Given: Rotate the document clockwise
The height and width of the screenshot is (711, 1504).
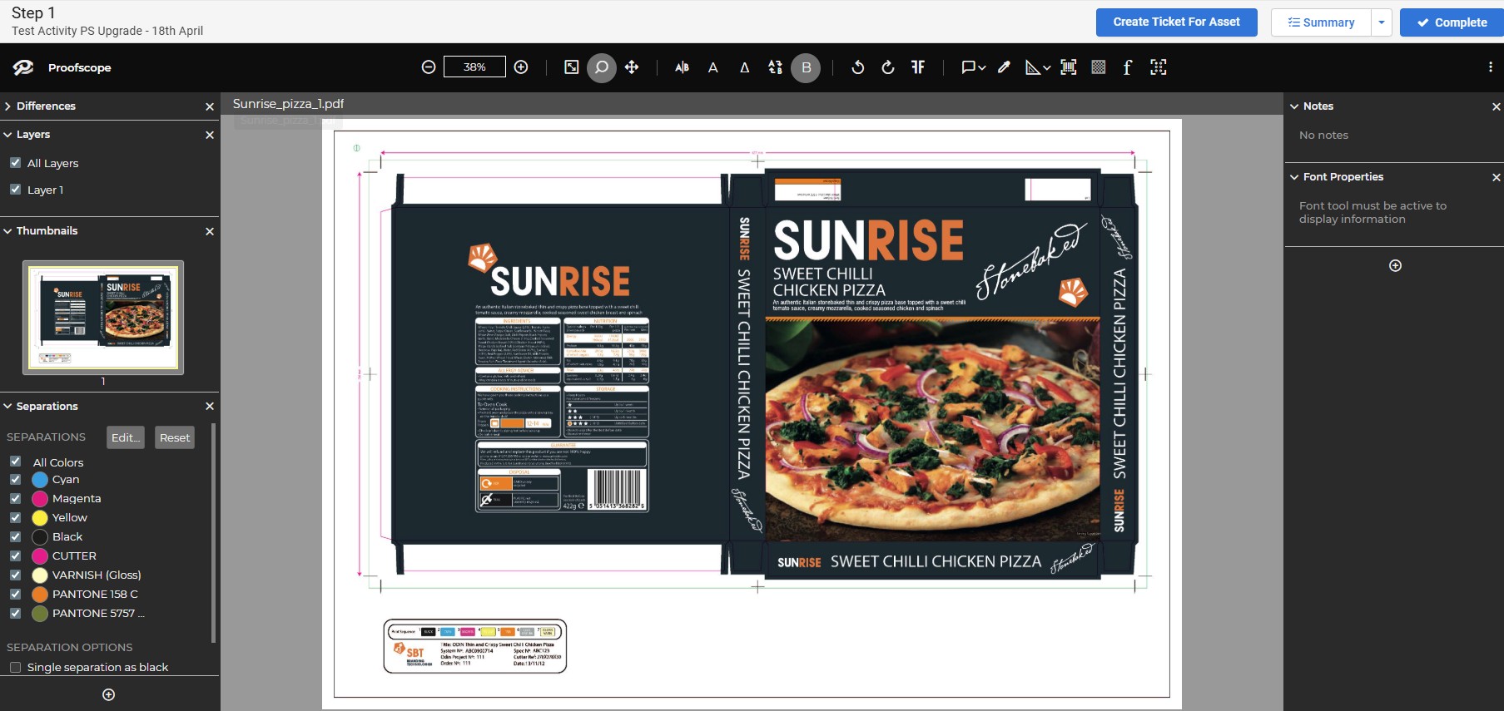Looking at the screenshot, I should (x=888, y=67).
